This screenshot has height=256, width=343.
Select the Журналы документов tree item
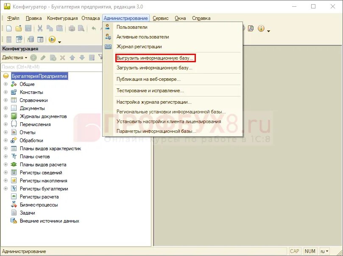coord(43,116)
